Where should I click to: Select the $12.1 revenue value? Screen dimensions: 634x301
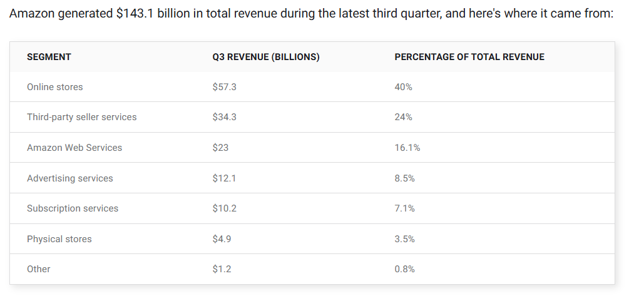(224, 178)
